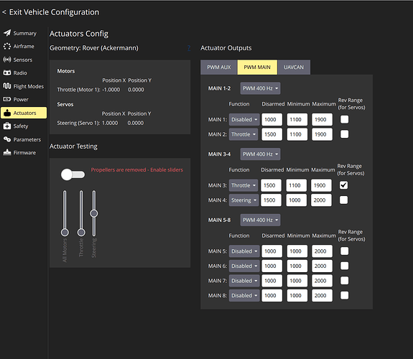Open MAIN 3-4 PWM 400 Hz dropdown
Viewport: 413px width, 359px height.
click(260, 154)
